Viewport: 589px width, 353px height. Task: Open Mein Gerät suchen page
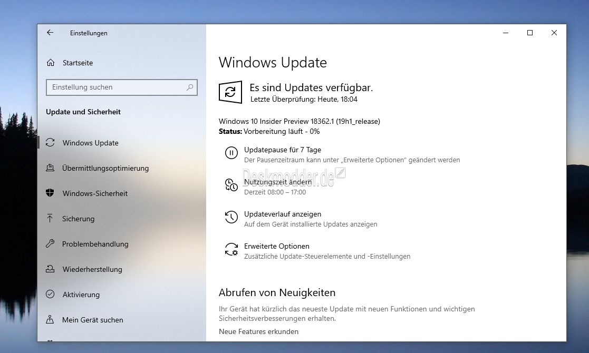92,320
